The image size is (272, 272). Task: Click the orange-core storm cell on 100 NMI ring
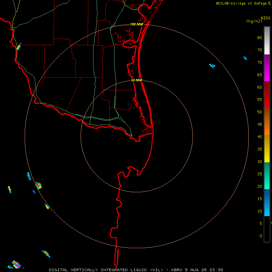tap(38, 186)
